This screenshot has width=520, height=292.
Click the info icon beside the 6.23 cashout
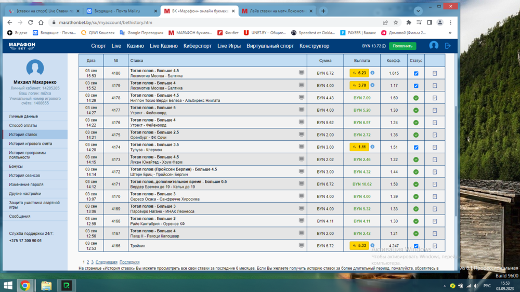(372, 73)
